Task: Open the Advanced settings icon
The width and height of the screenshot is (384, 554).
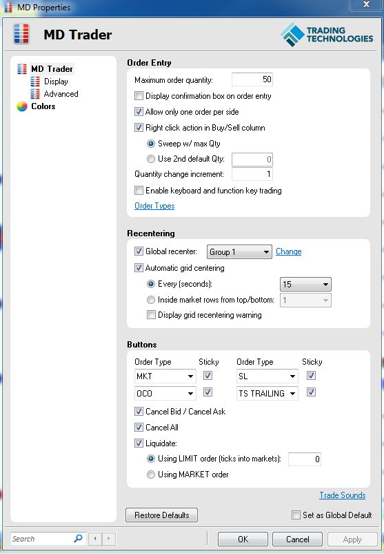Action: click(x=35, y=94)
